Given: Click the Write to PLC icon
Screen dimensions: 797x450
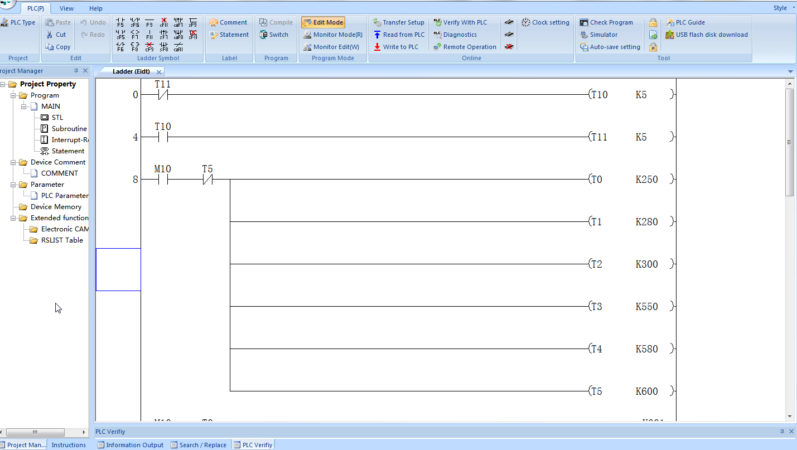Looking at the screenshot, I should coord(377,47).
